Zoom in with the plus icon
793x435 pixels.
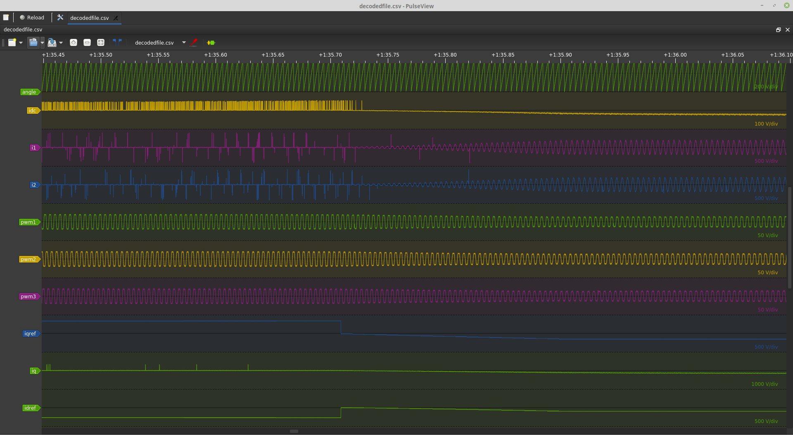tap(74, 43)
